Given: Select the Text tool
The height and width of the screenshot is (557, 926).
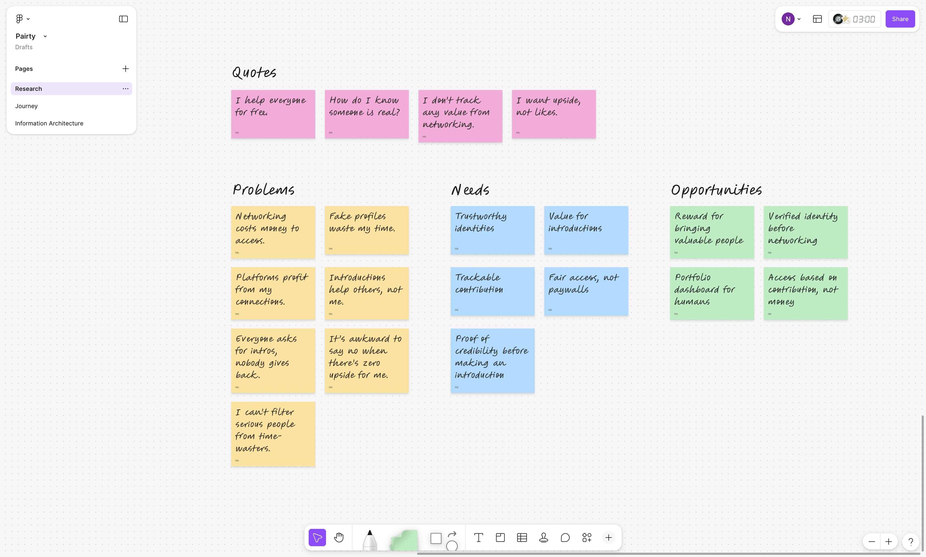Looking at the screenshot, I should click(478, 538).
